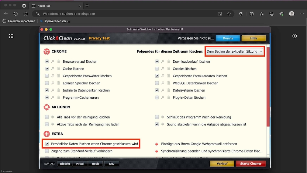Click the magnifier icon beside Downloadverlauf löschen
Screen dimensions: 307x173
point(163,62)
